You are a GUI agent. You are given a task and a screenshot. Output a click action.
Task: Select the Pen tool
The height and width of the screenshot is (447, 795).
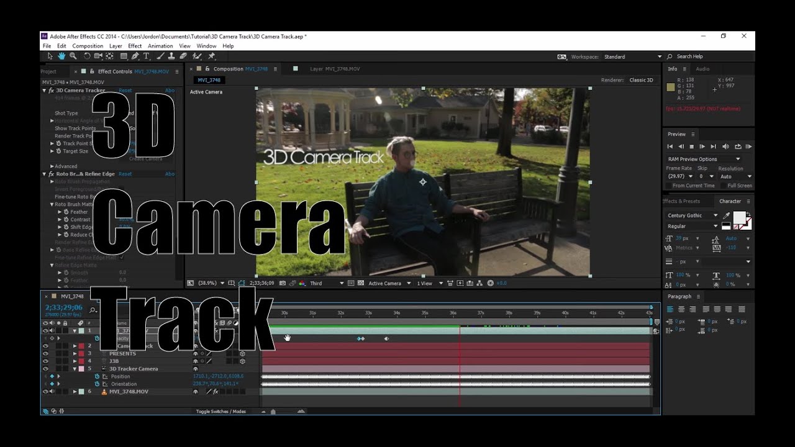click(135, 56)
